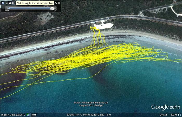Viewport: 182px width, 117px height.
Task: Zoom out the time slider range
Action: click(6, 3)
